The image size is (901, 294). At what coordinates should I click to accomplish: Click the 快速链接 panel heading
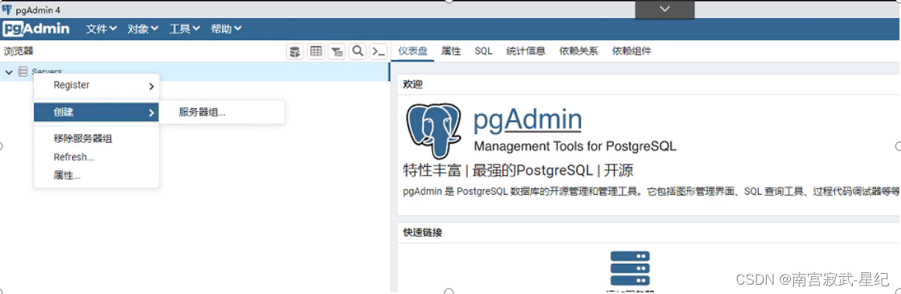coord(422,233)
